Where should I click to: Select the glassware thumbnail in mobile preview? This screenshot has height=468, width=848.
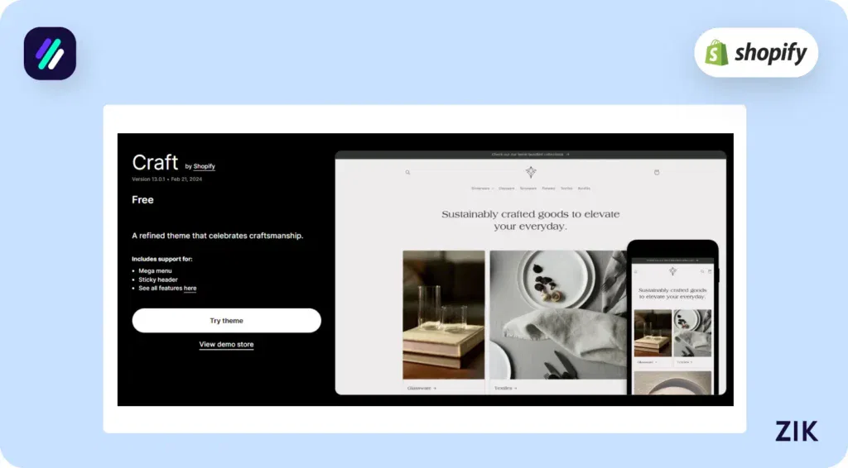click(x=653, y=333)
